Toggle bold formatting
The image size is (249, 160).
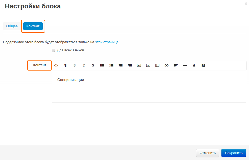click(x=74, y=65)
